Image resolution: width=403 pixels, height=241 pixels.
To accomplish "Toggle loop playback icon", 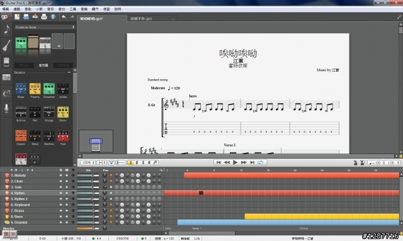I will [x=260, y=162].
